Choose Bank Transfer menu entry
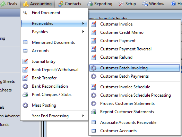This screenshot has width=182, height=137. coord(54,78)
